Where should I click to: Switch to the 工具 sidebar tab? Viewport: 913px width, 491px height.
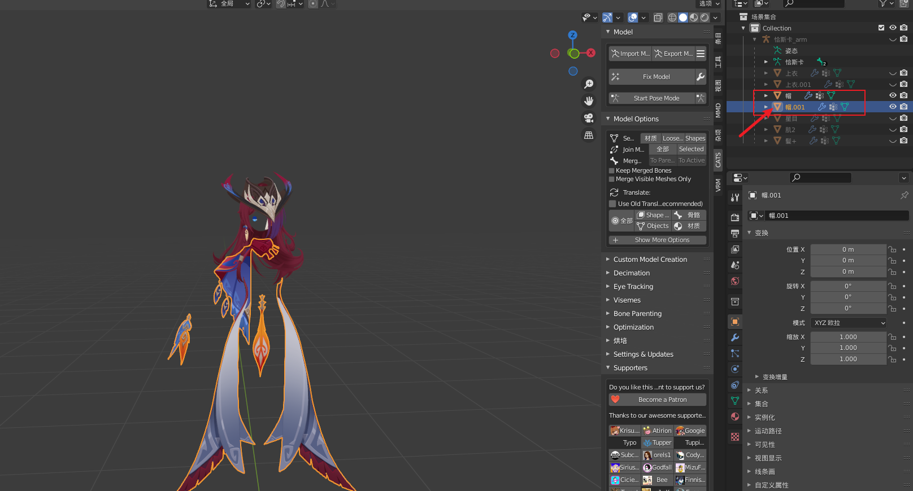pos(718,62)
